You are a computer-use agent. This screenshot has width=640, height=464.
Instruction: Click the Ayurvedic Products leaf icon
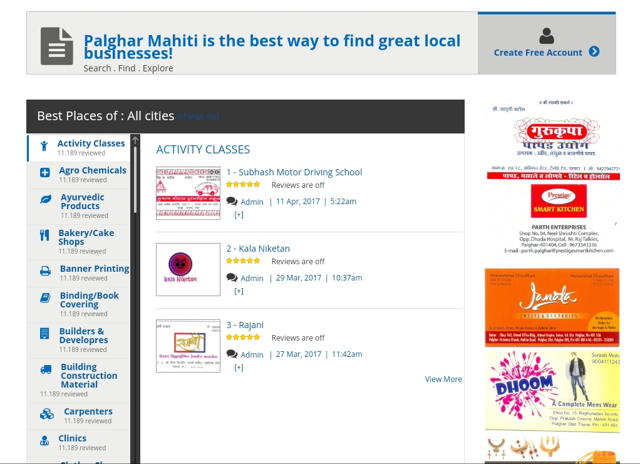46,199
